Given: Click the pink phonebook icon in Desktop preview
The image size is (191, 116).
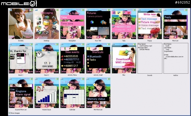Looking at the screenshot, I should tap(46, 27).
